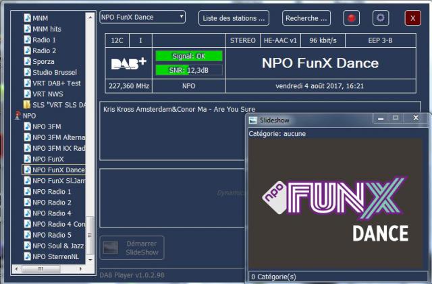Click the 0 Catégorie(s) status text
The height and width of the screenshot is (284, 432).
tap(273, 277)
